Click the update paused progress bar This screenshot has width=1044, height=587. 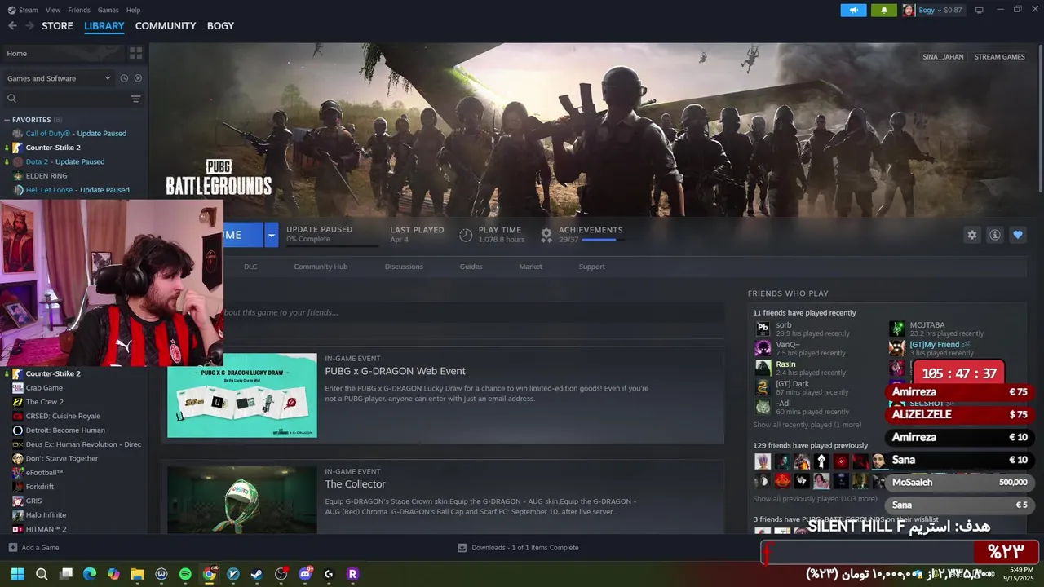tap(332, 245)
